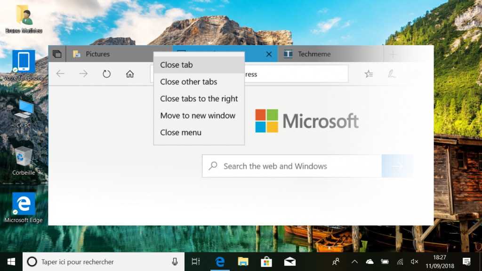Image resolution: width=482 pixels, height=271 pixels.
Task: Go forward with the forward arrow
Action: click(x=83, y=74)
